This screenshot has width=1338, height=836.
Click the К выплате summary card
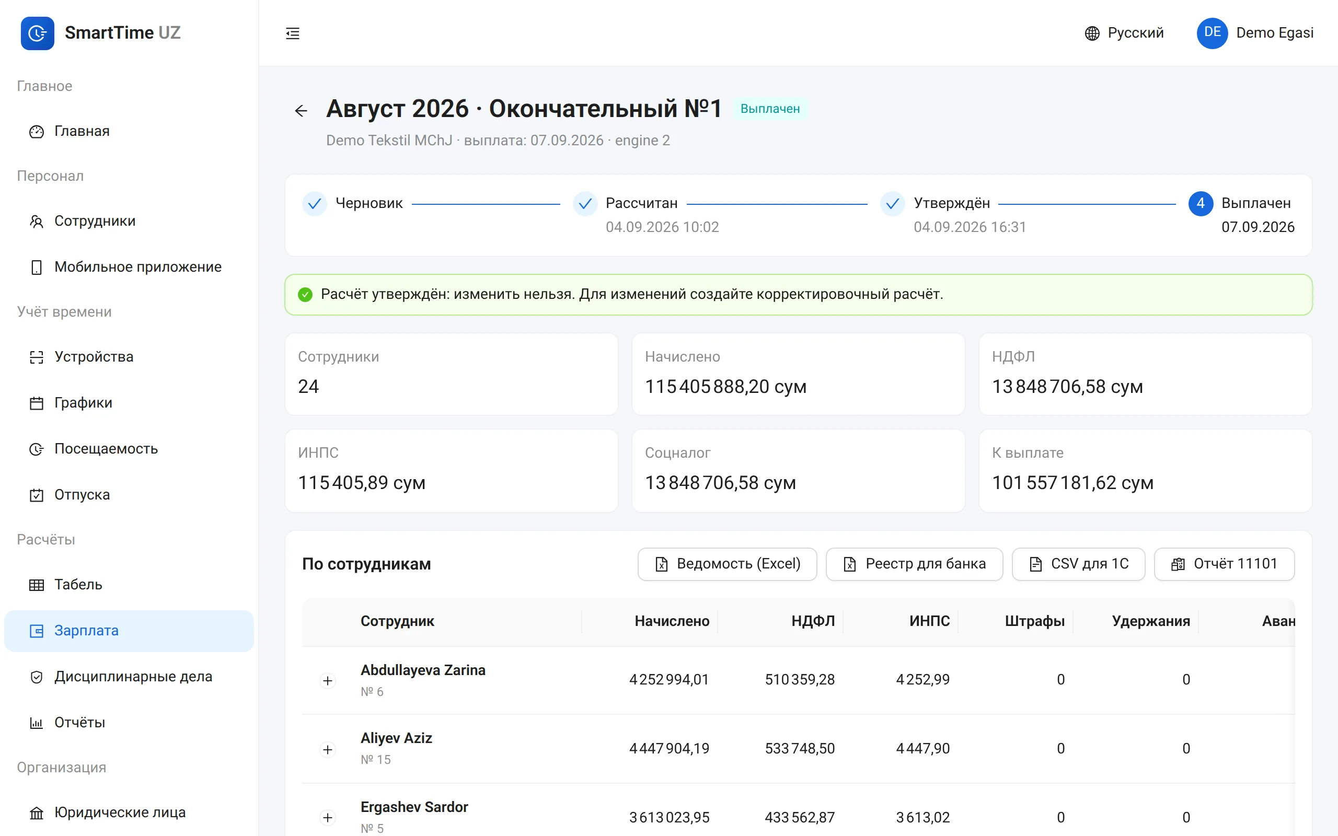point(1145,471)
